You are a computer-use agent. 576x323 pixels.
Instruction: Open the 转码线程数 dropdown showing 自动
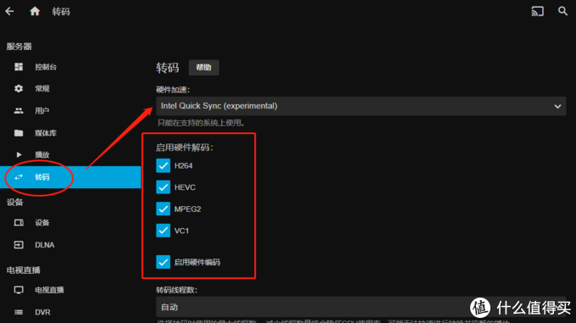tap(361, 307)
